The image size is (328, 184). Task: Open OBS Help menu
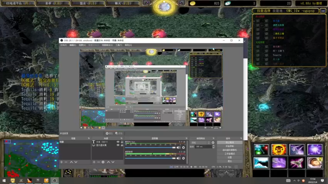pyautogui.click(x=128, y=45)
